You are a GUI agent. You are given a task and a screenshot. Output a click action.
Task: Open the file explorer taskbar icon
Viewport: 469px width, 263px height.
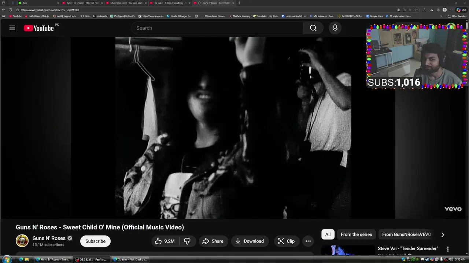tap(26, 259)
